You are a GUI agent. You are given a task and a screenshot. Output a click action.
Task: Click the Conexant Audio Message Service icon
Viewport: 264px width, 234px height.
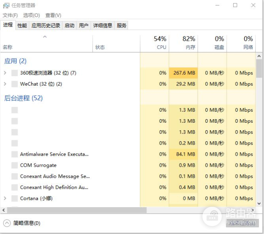point(15,176)
